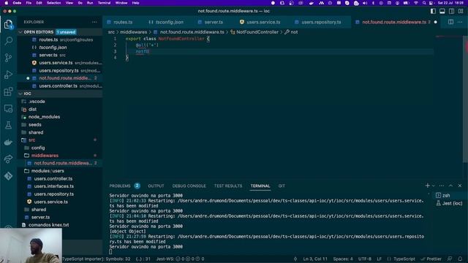Image resolution: width=468 pixels, height=263 pixels.
Task: Change language mode TypeScript
Action: 404,259
